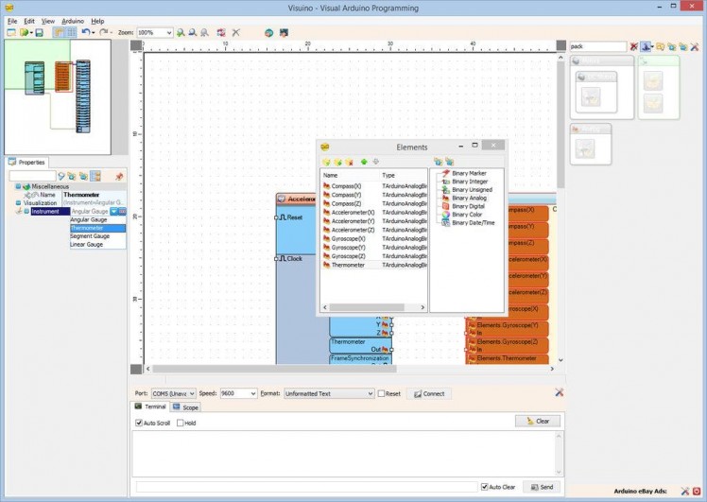Choose Segment Gauge from Instrument list
This screenshot has height=502, width=707.
90,236
